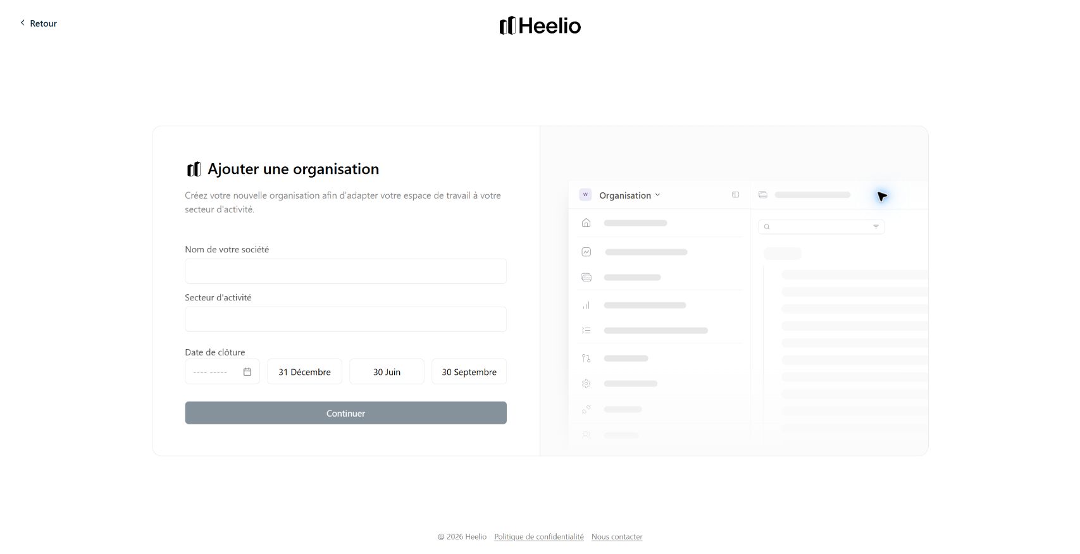Choose the 31 Décembre closing date
1080x554 pixels.
304,372
